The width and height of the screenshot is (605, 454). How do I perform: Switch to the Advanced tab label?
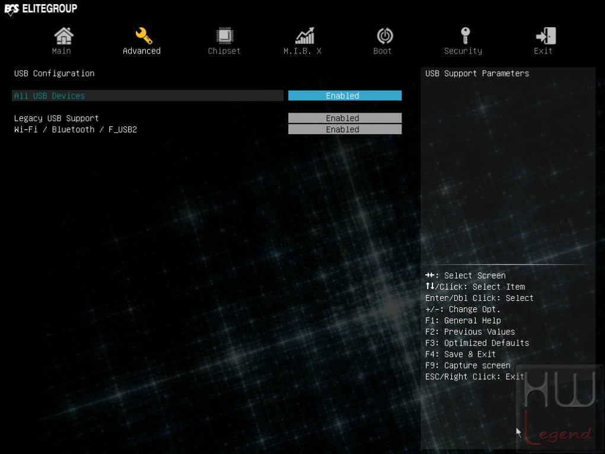click(x=142, y=51)
